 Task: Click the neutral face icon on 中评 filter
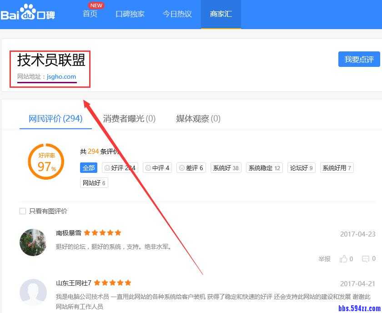(148, 167)
